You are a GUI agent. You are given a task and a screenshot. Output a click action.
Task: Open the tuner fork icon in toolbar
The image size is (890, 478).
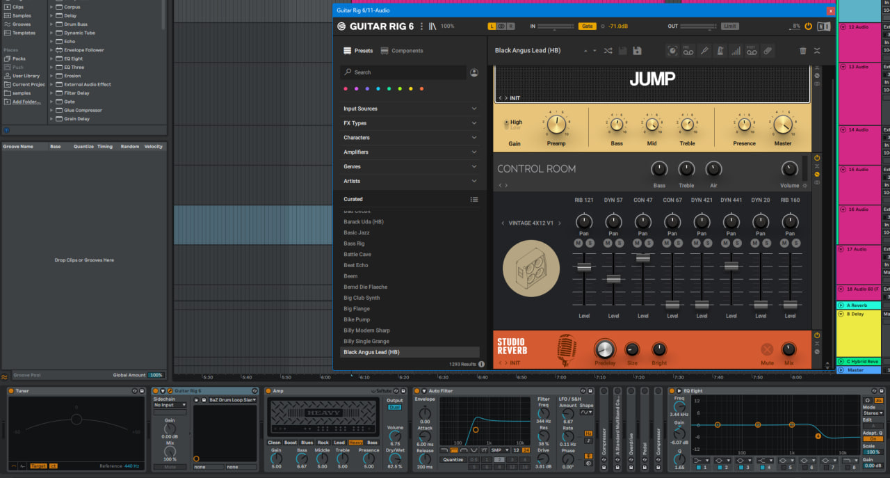pos(704,51)
